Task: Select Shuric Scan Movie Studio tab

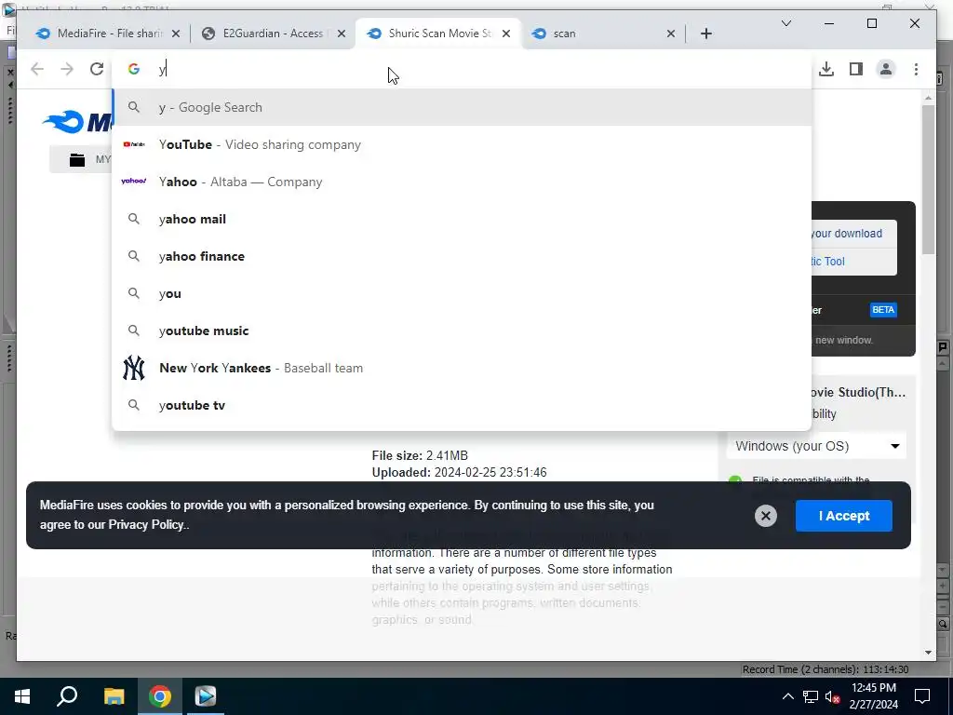Action: [437, 34]
